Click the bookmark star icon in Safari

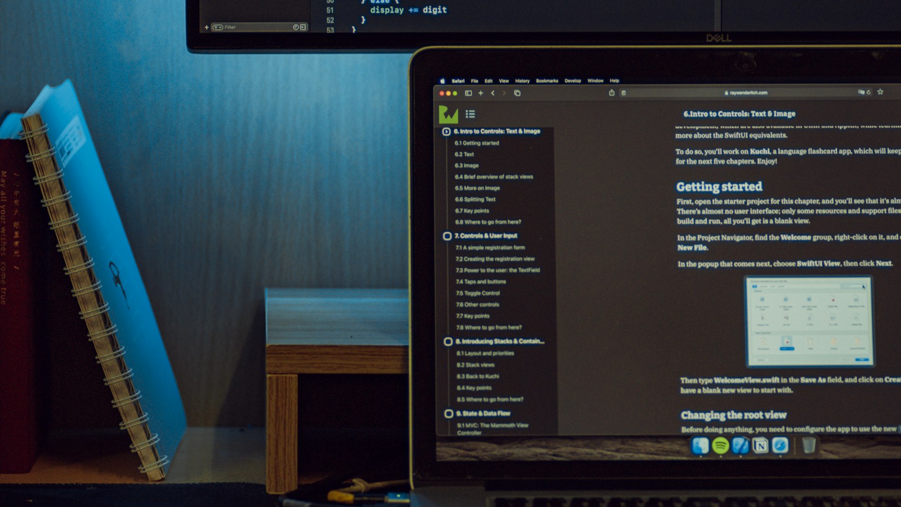[880, 92]
